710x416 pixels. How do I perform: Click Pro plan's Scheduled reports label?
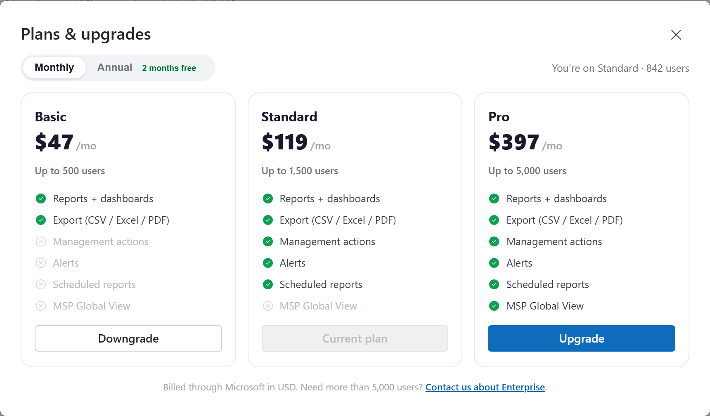(x=547, y=285)
